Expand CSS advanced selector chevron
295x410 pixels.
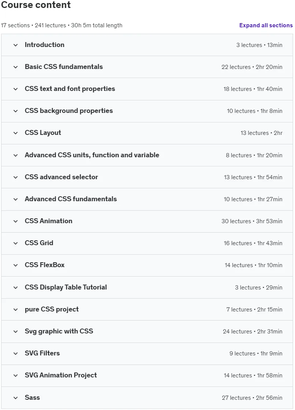coord(16,177)
